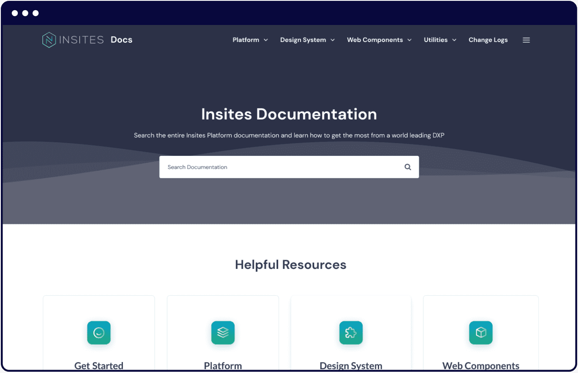
Task: Click the magnifying glass search icon
Action: coord(408,167)
